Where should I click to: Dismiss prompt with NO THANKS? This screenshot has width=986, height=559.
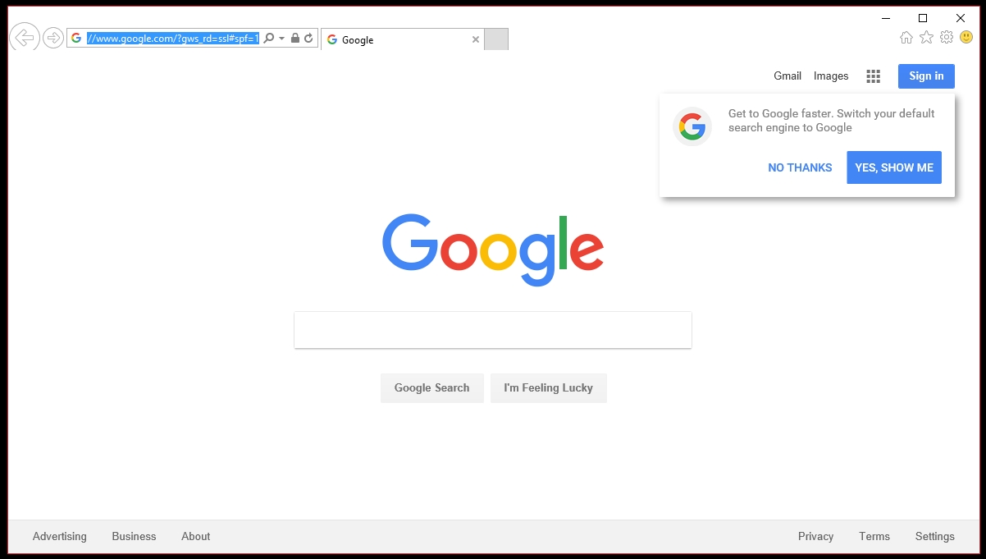pos(800,167)
